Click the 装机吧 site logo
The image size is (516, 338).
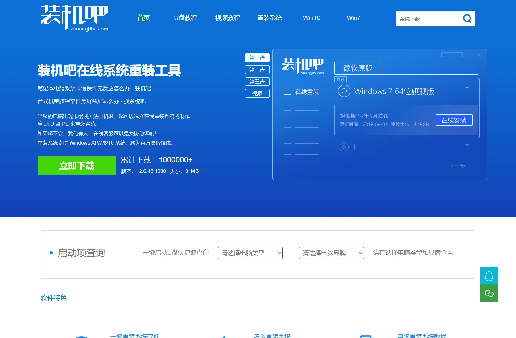(74, 18)
